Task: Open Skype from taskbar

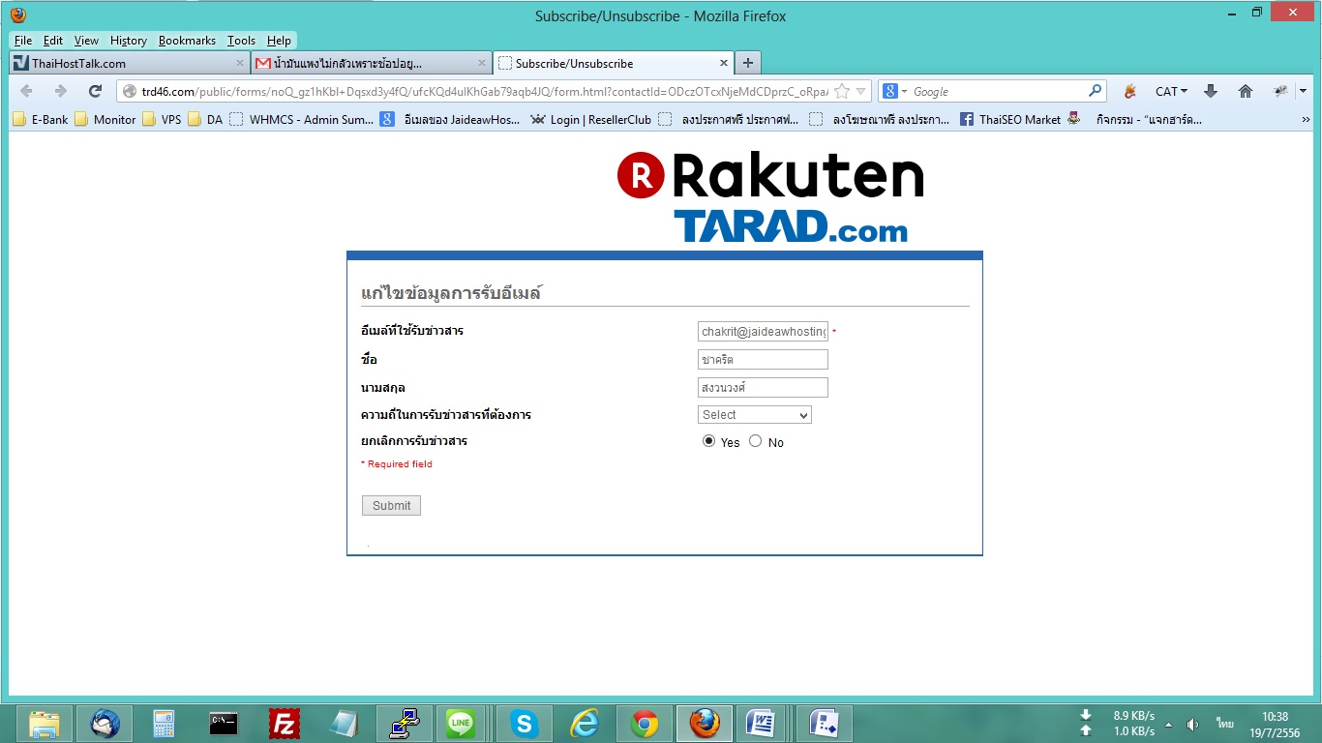Action: coord(525,724)
